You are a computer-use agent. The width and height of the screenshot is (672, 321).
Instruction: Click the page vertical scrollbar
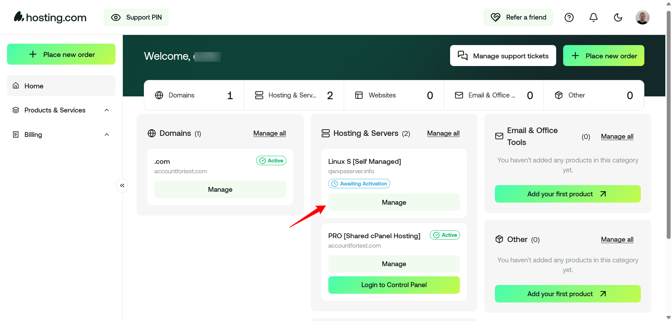pyautogui.click(x=668, y=126)
